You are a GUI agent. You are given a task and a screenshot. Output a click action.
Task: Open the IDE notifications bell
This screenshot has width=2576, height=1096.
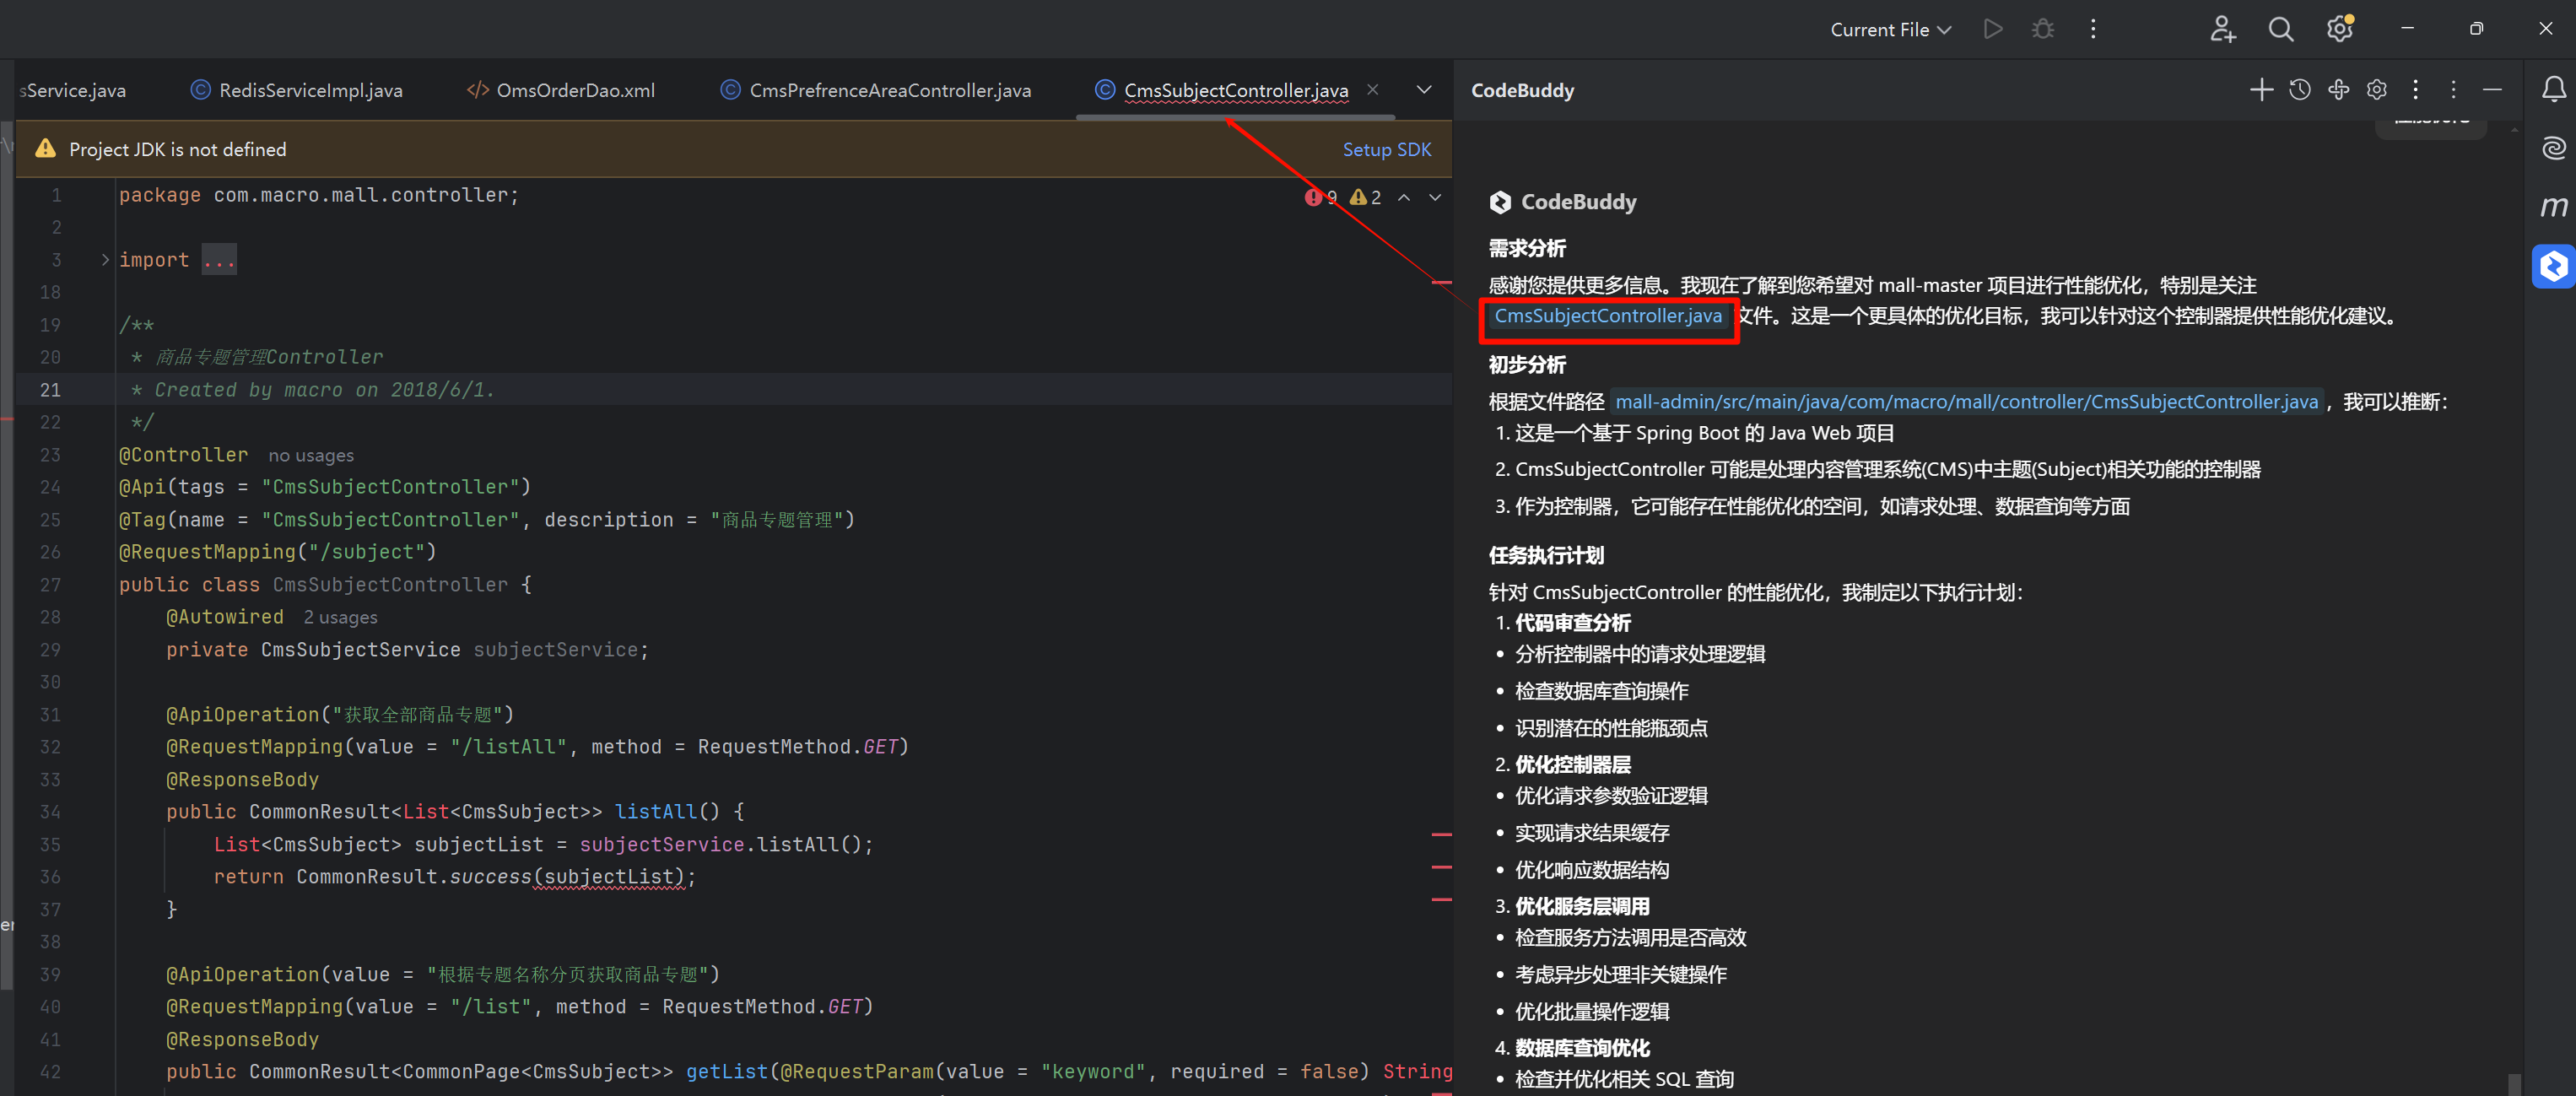click(x=2553, y=90)
